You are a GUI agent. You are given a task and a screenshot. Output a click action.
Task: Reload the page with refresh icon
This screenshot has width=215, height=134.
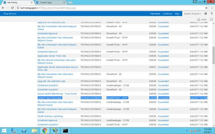[12, 8]
